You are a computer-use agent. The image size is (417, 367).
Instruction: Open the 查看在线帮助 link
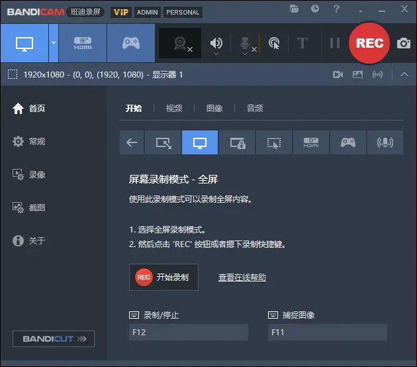pos(242,278)
